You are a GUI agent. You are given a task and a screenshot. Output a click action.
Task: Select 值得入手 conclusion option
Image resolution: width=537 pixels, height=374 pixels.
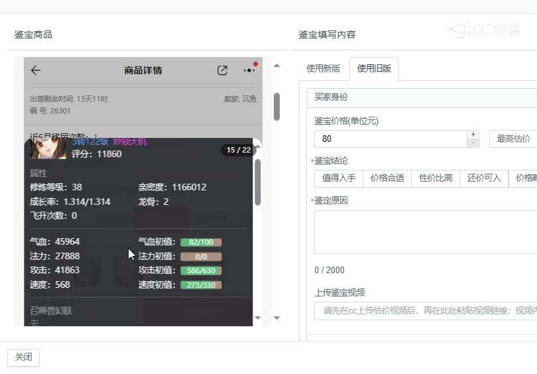tap(339, 178)
